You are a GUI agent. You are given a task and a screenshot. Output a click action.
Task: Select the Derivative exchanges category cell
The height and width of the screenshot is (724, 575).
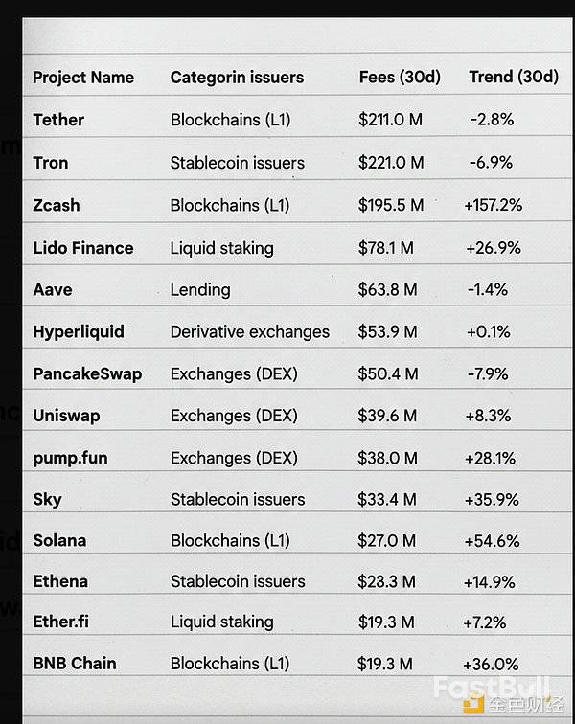click(250, 331)
